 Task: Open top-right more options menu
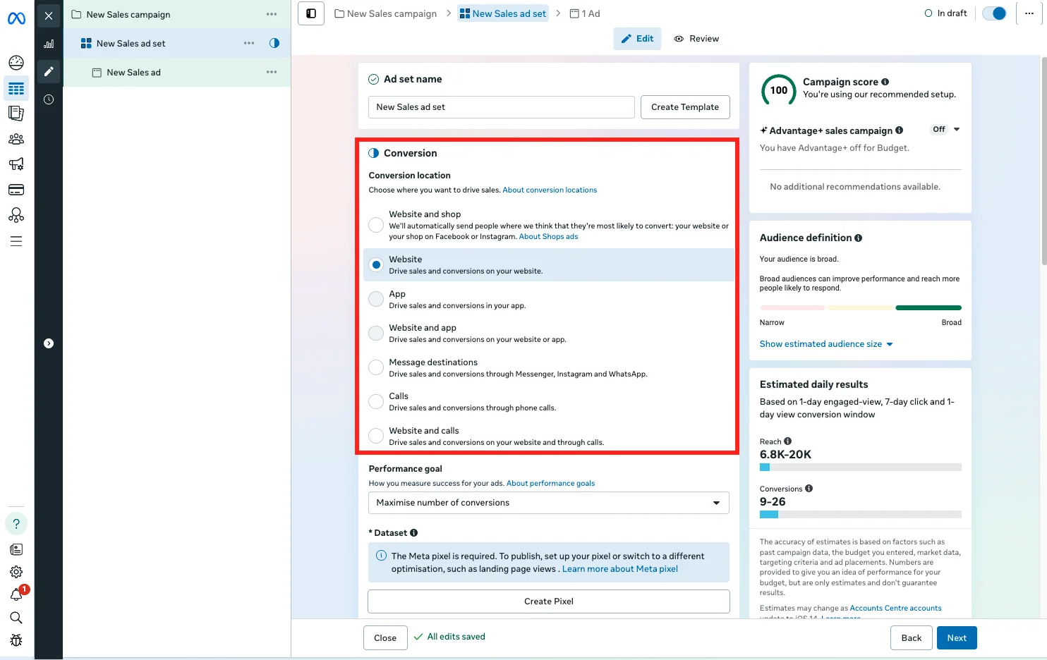pyautogui.click(x=1029, y=13)
